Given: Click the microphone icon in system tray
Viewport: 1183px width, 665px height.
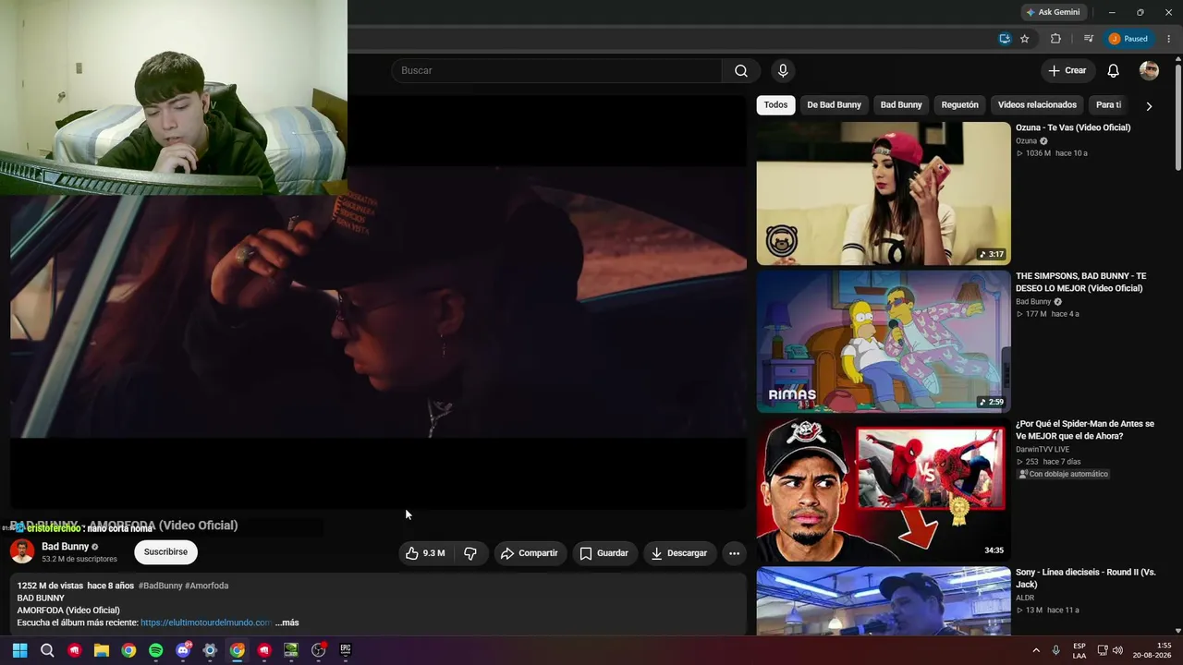Looking at the screenshot, I should 1055,650.
